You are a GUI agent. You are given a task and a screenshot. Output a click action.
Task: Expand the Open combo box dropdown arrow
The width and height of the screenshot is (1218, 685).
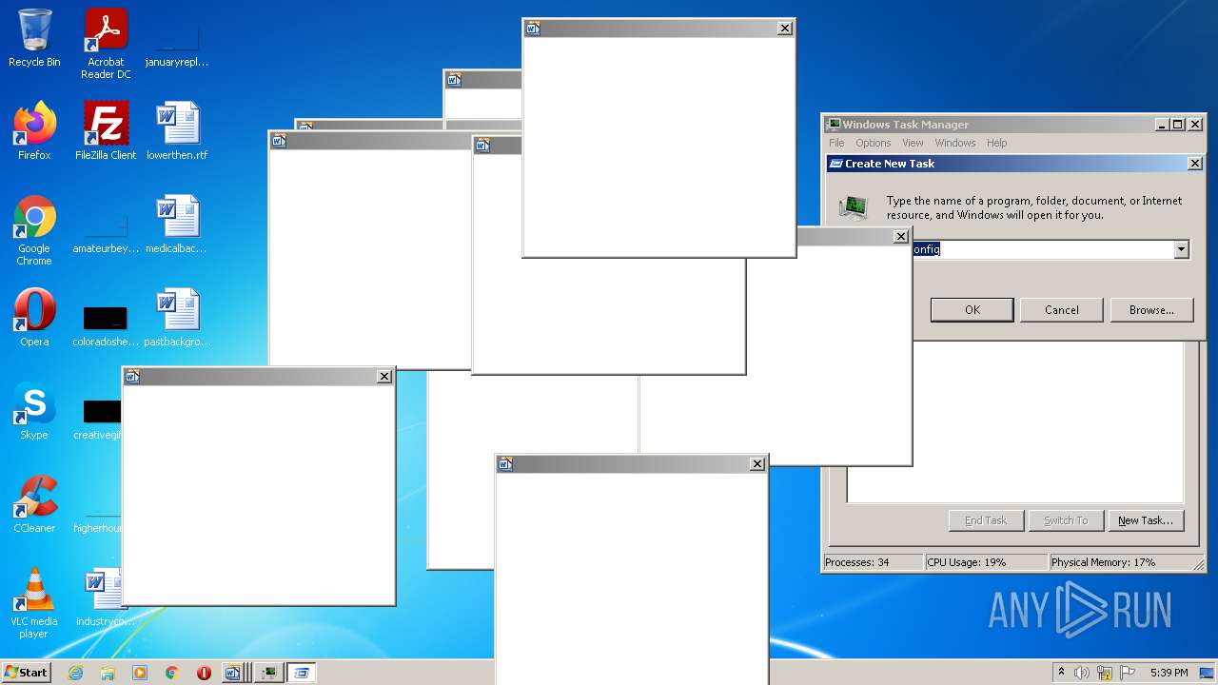click(x=1181, y=249)
